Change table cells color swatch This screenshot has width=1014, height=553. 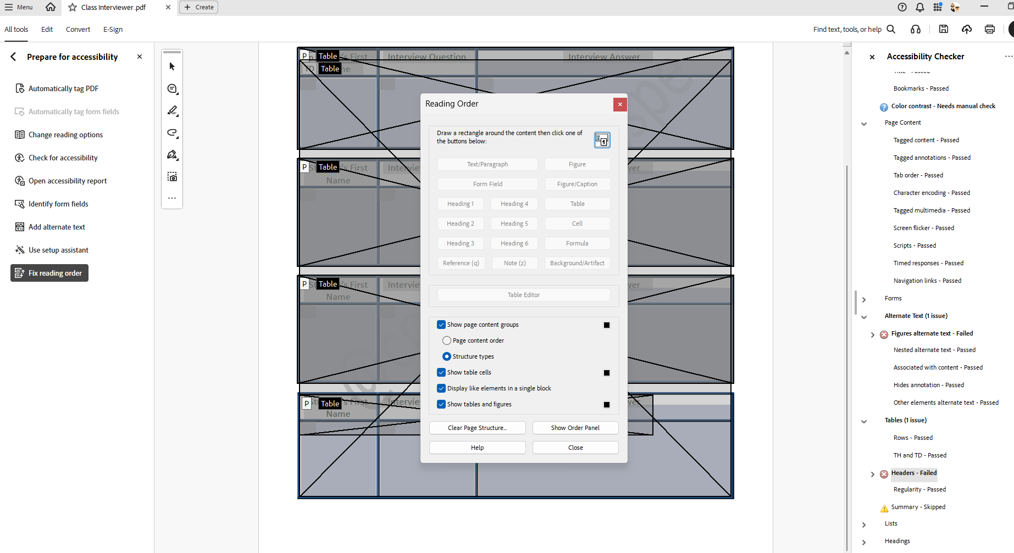(x=606, y=373)
